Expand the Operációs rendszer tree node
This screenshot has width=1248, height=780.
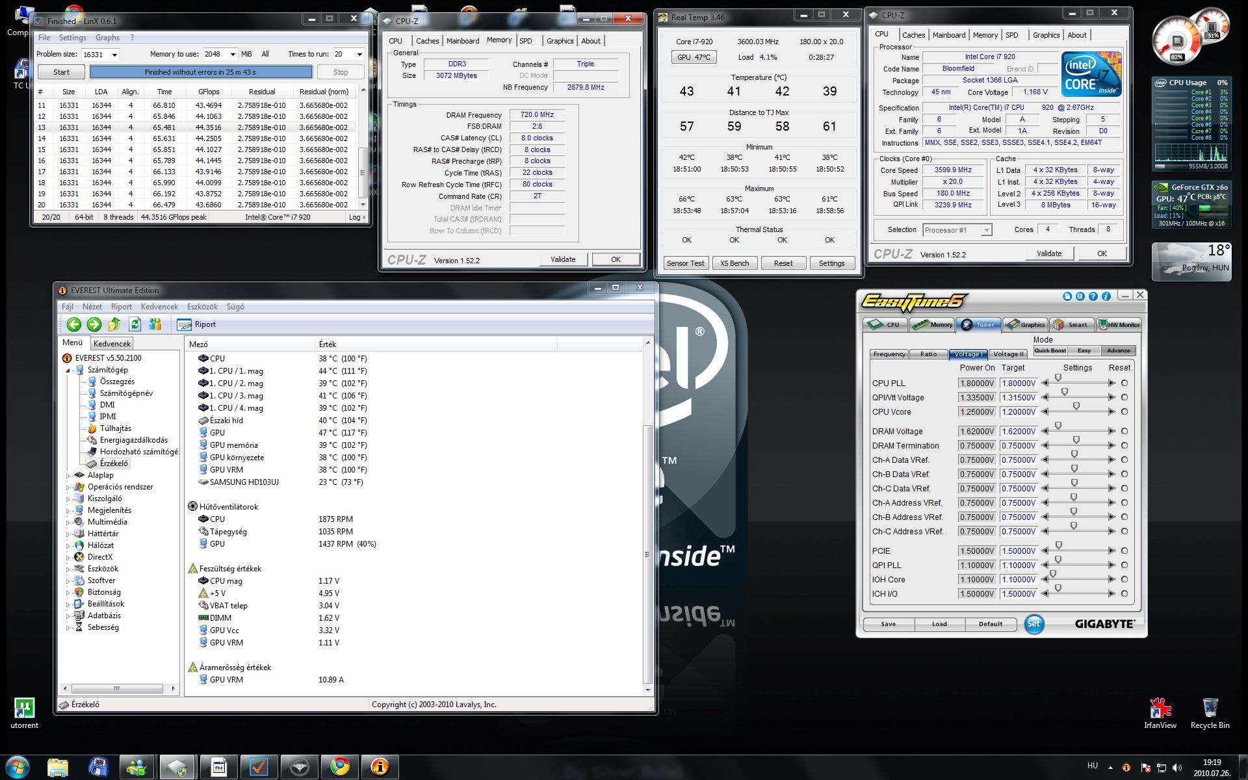68,487
